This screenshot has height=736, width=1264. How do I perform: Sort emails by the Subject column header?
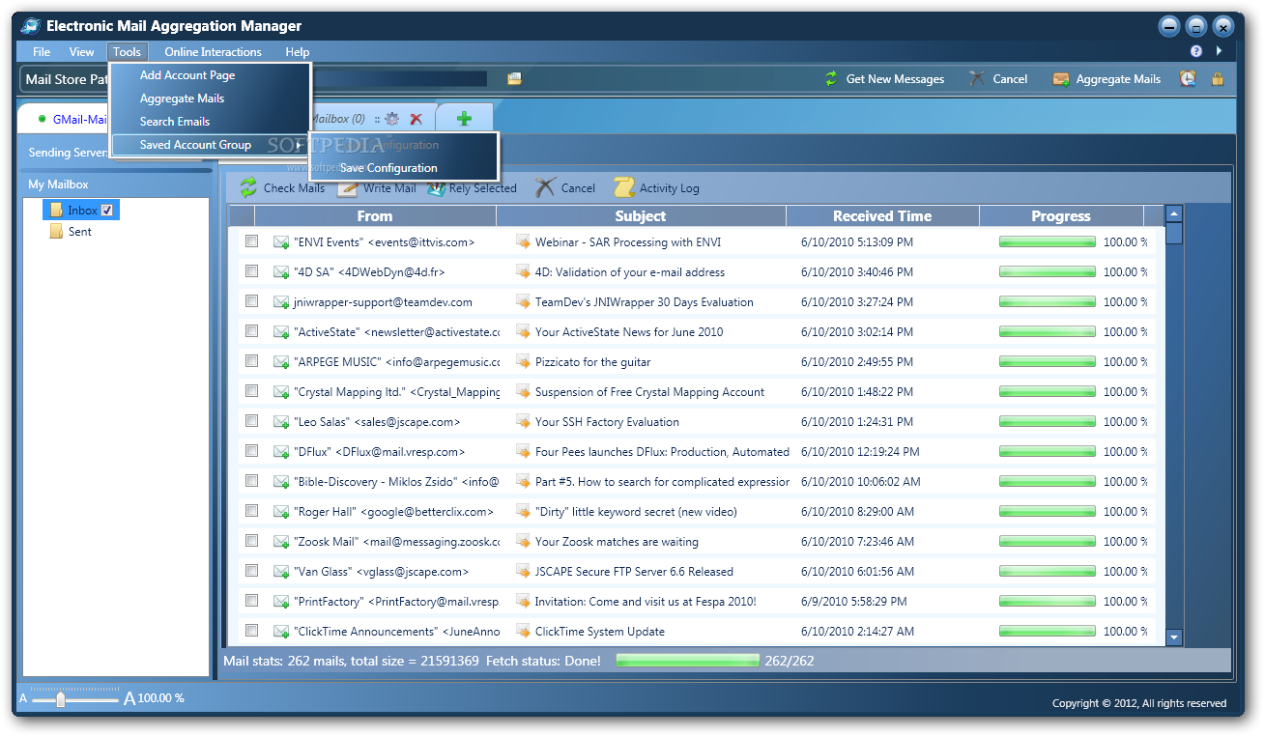click(641, 216)
